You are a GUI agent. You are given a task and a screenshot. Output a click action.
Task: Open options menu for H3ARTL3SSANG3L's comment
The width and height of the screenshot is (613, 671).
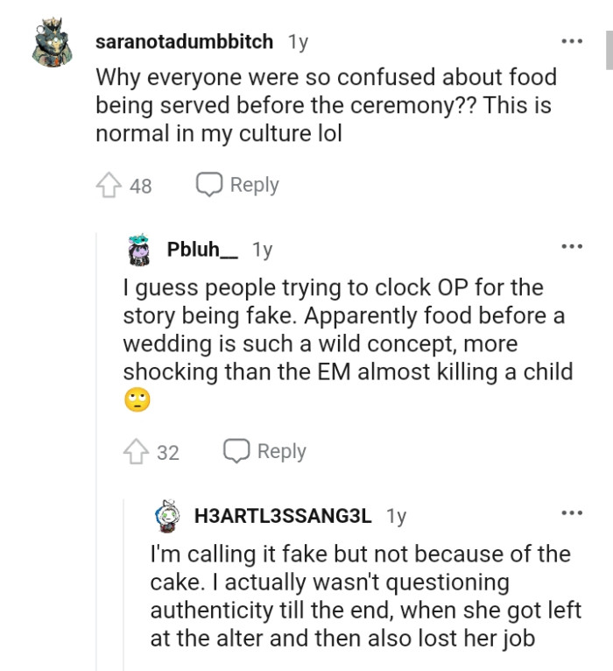(571, 513)
